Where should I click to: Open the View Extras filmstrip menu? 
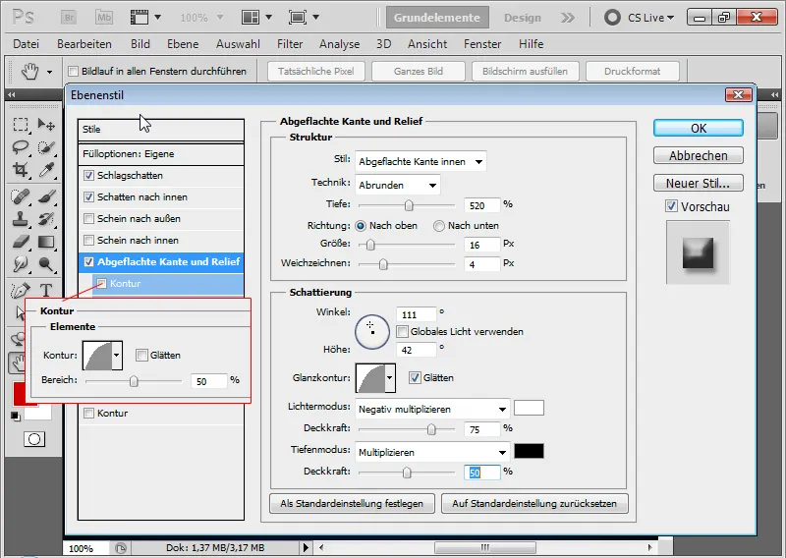click(145, 18)
